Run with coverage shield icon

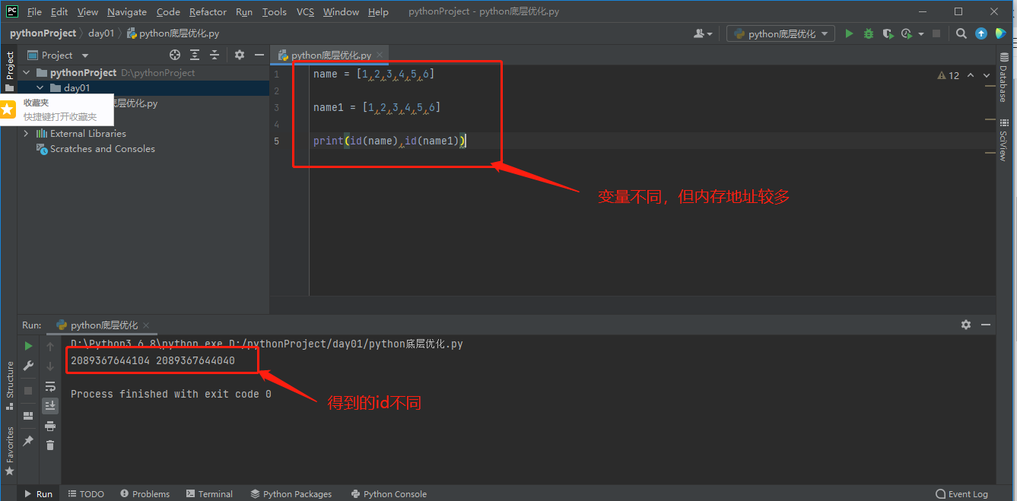pos(887,33)
